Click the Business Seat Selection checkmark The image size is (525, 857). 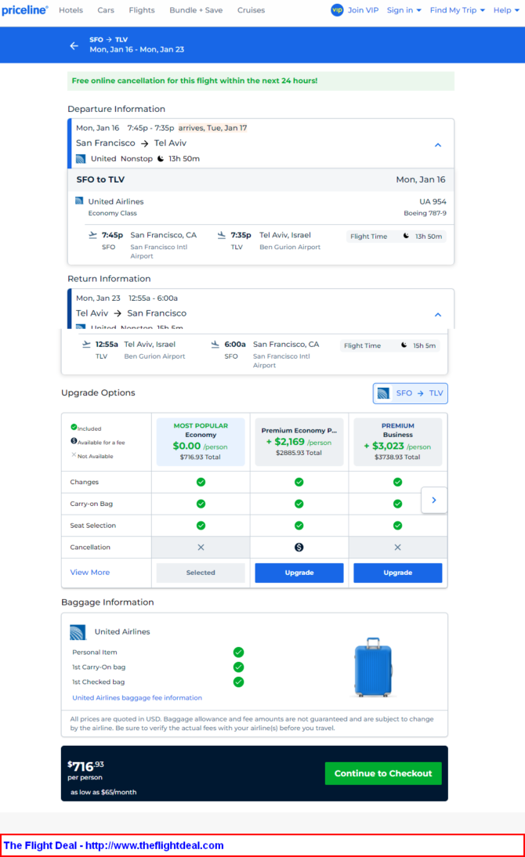(x=397, y=526)
